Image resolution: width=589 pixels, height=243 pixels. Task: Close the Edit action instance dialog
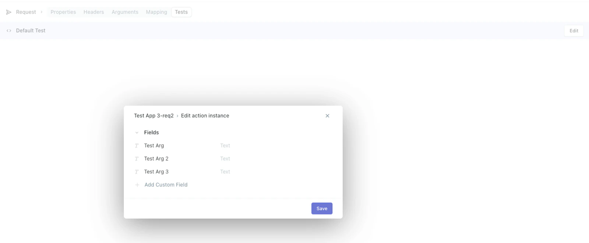tap(327, 116)
